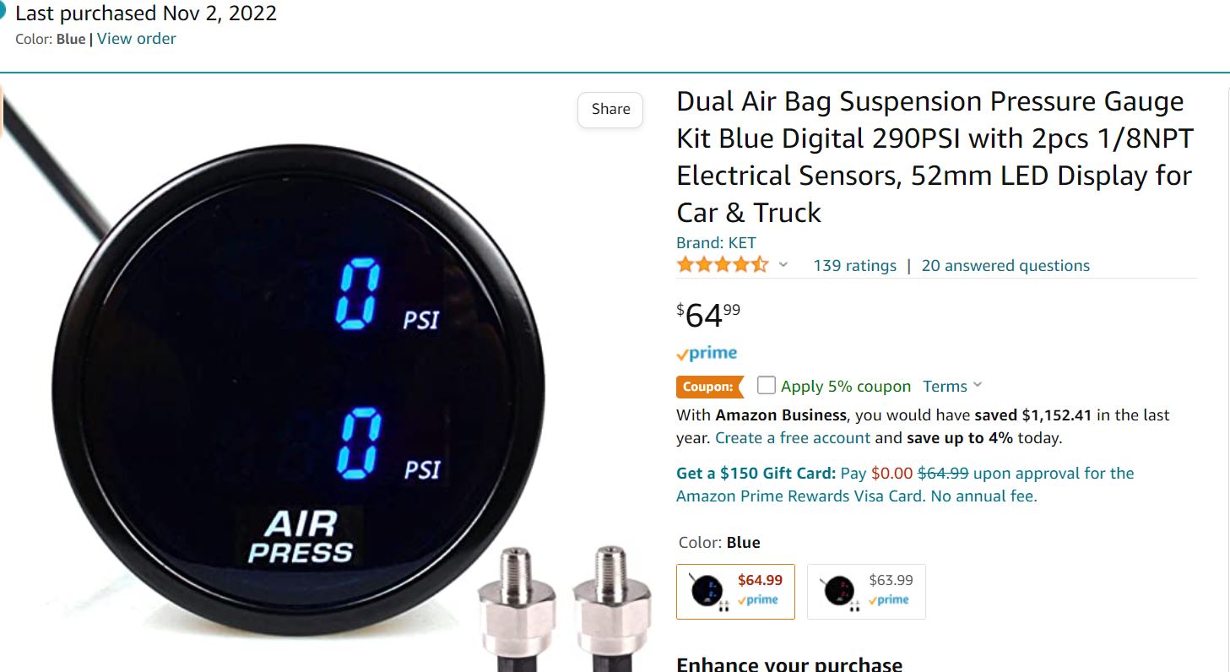Click Create a free account link
The height and width of the screenshot is (672, 1230).
click(793, 438)
